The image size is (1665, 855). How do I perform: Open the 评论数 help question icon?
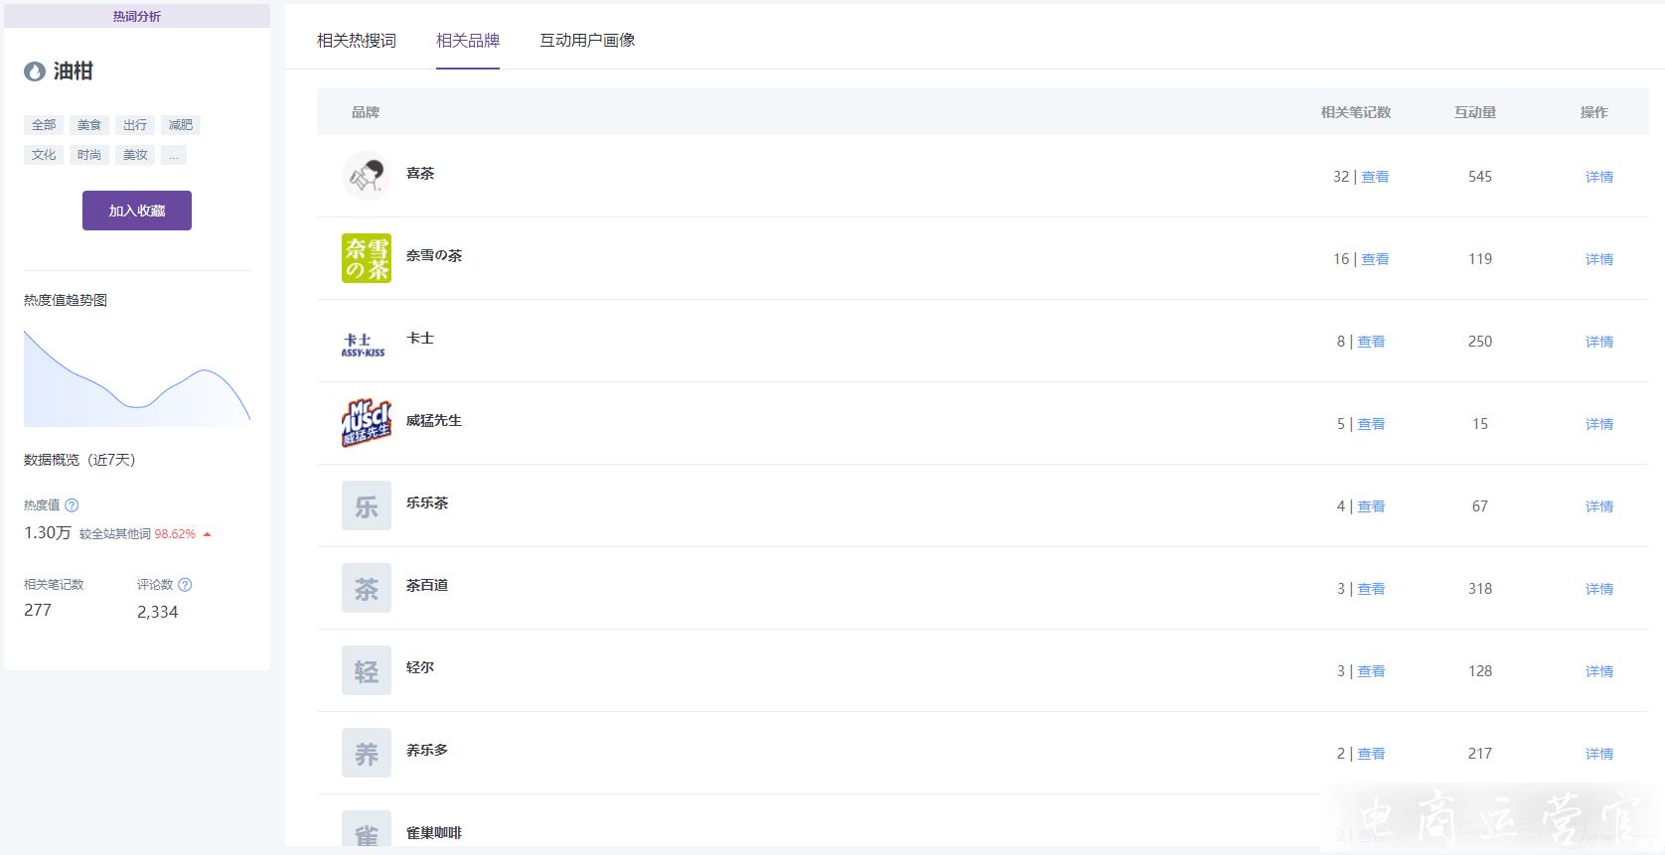click(x=185, y=584)
